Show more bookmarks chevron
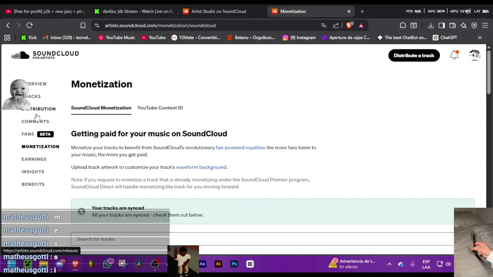This screenshot has width=493, height=277. tap(480, 37)
